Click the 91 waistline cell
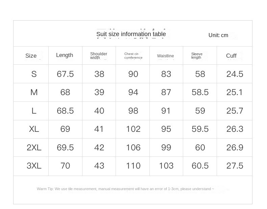Viewport: 267px width, 209px height. click(x=166, y=111)
